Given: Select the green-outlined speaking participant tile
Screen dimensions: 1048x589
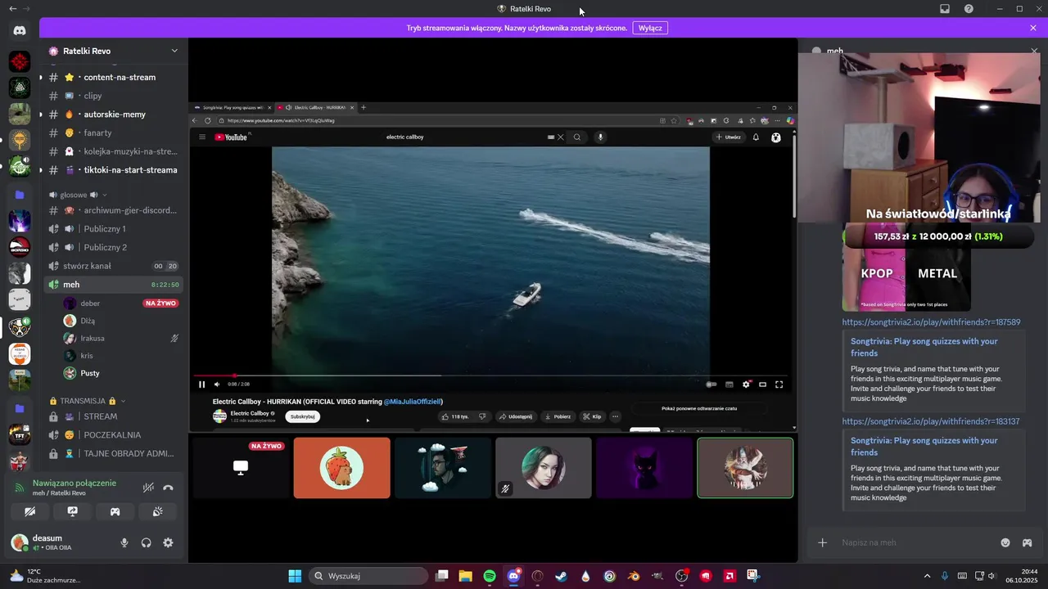Looking at the screenshot, I should point(745,468).
